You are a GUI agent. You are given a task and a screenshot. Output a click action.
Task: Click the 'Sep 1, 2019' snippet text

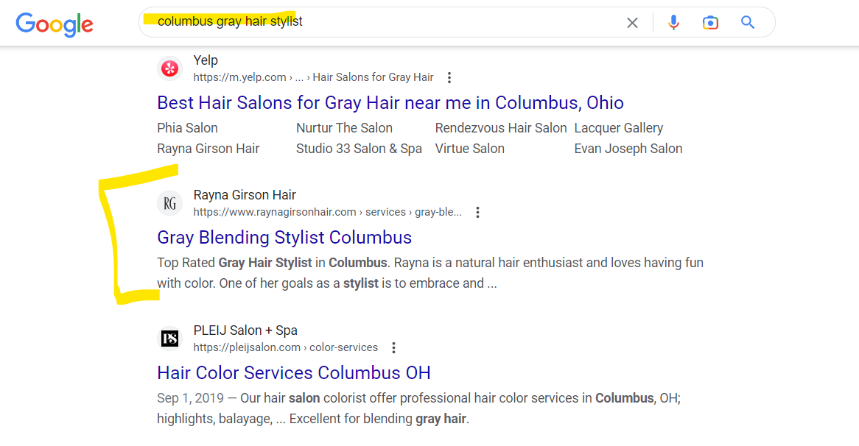190,398
